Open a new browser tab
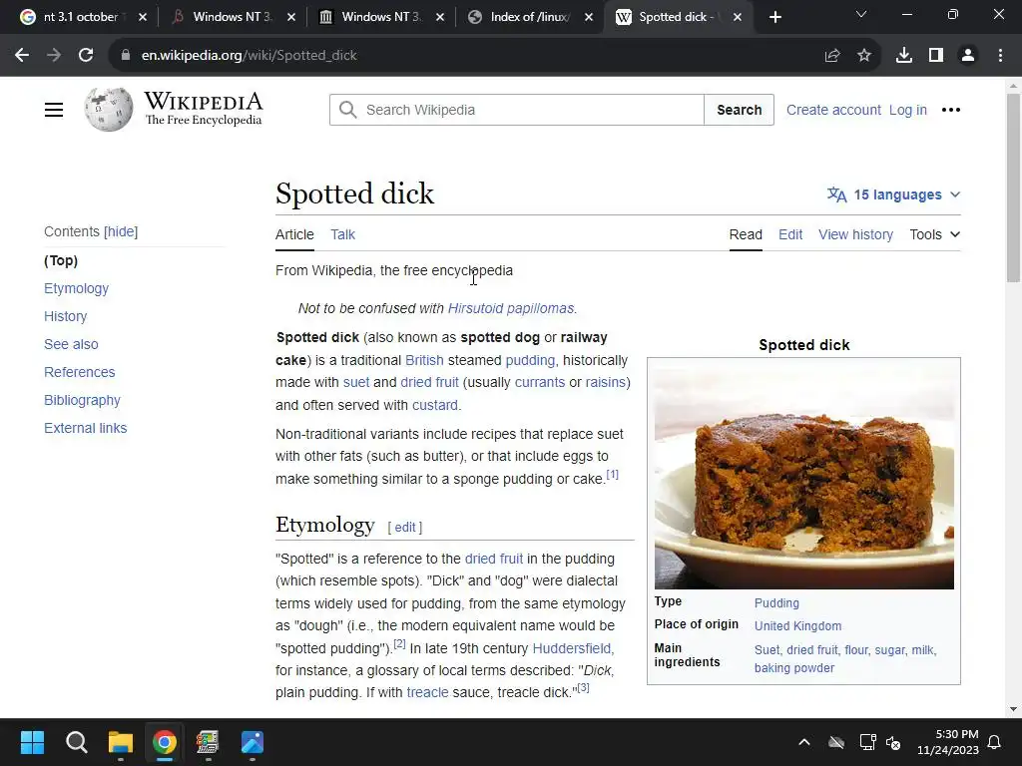The width and height of the screenshot is (1022, 766). pyautogui.click(x=774, y=17)
